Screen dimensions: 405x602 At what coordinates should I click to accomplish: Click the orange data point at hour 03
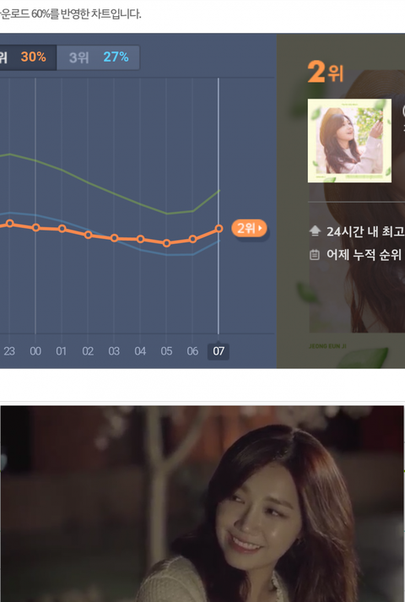point(114,238)
